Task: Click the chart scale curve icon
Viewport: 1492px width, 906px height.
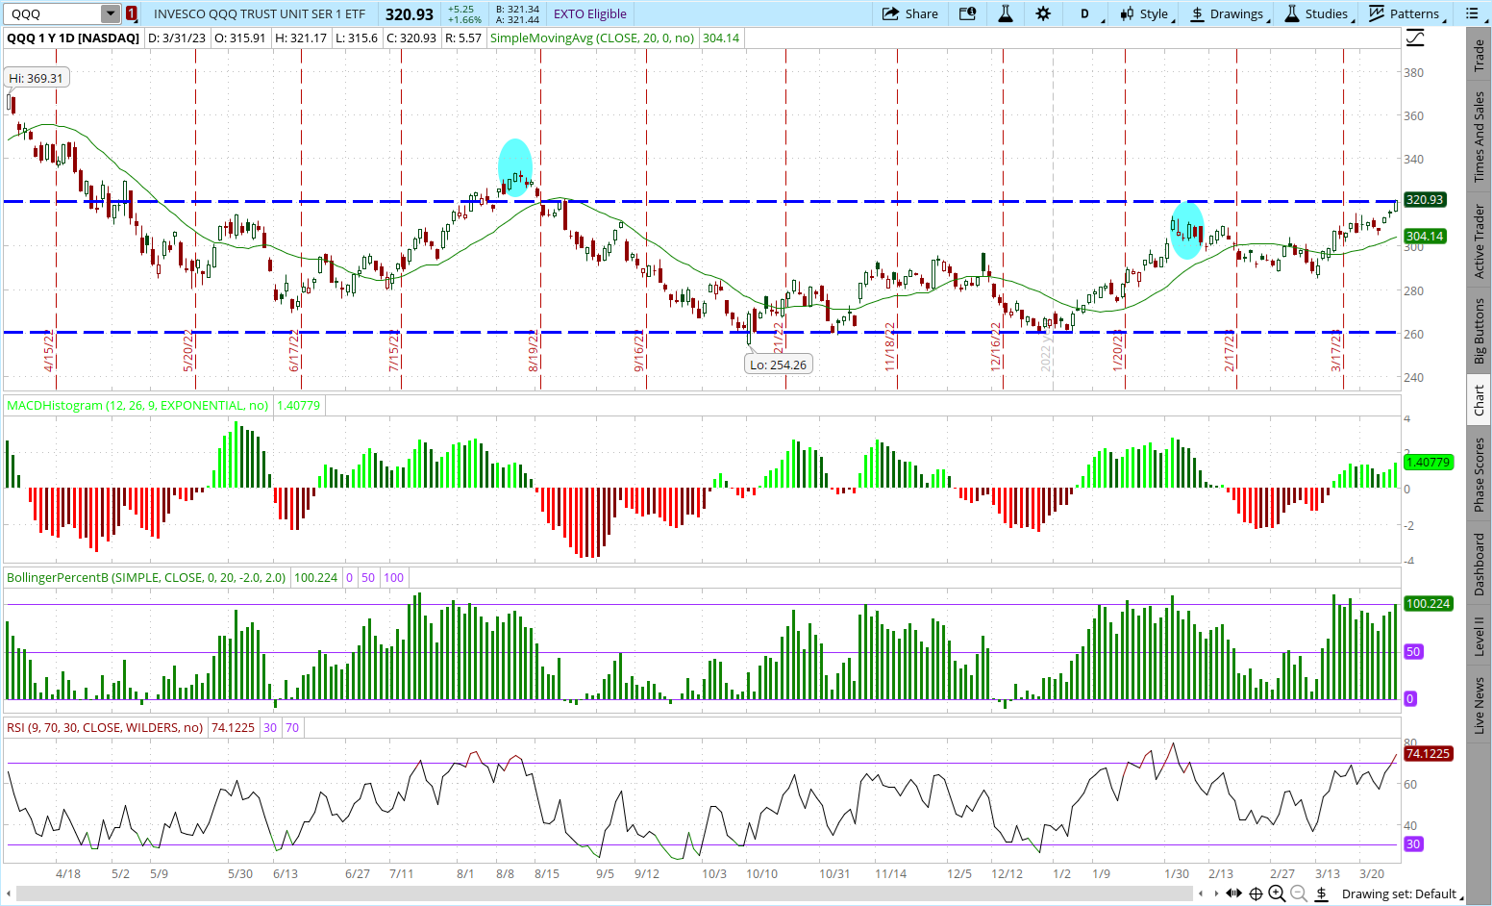Action: pos(1415,38)
